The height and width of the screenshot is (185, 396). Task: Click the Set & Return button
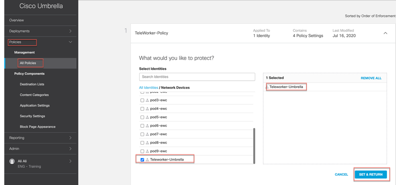pos(371,175)
